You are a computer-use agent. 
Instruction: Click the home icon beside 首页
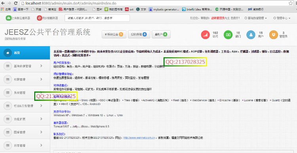click(x=8, y=53)
